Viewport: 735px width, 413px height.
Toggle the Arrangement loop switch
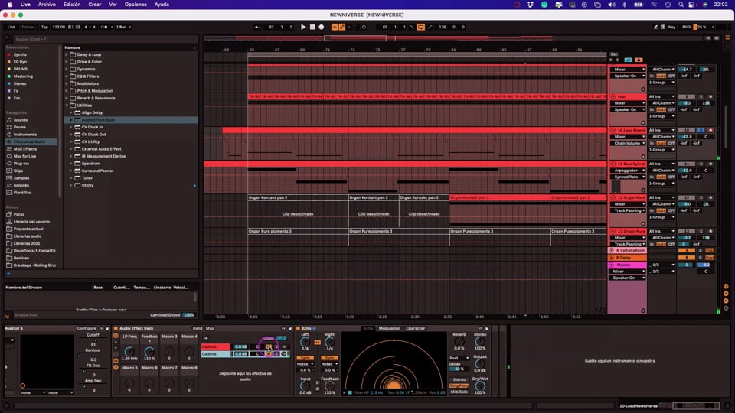coord(420,28)
